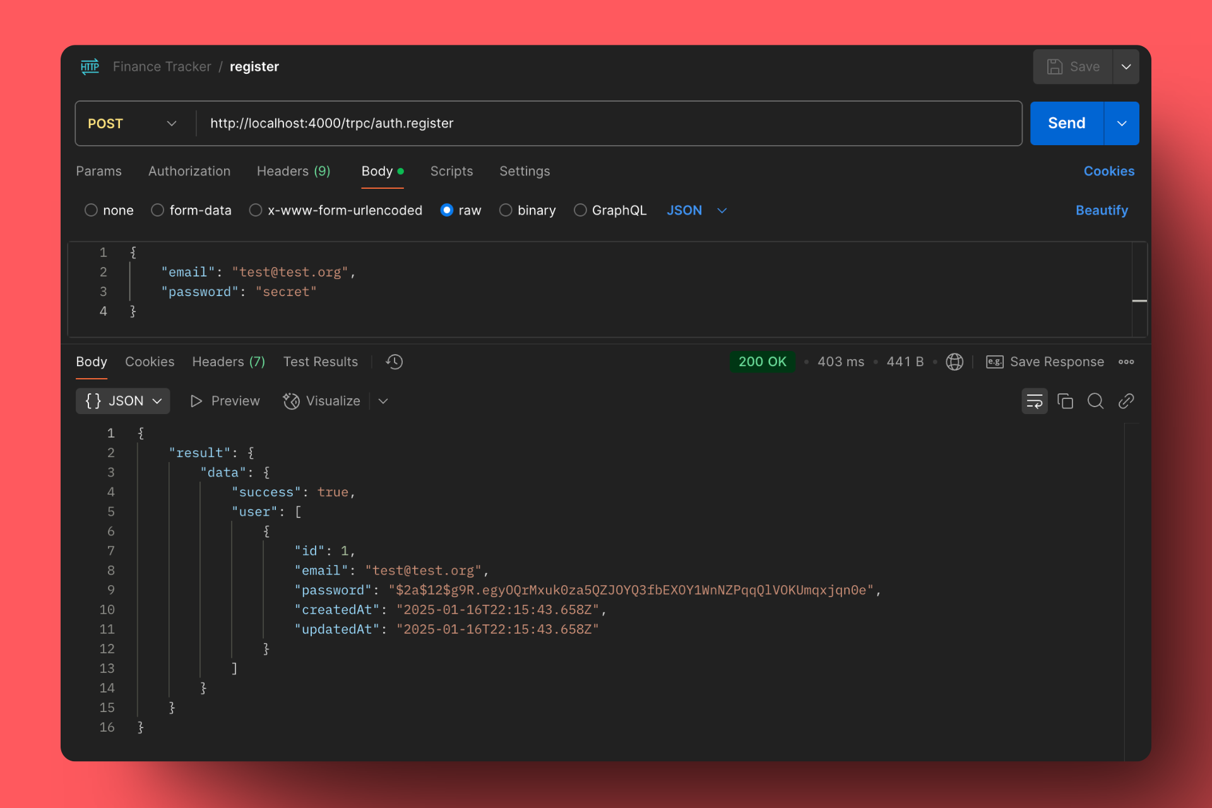Click the Cookies link
Screen dimensions: 1212x808
click(x=1109, y=171)
